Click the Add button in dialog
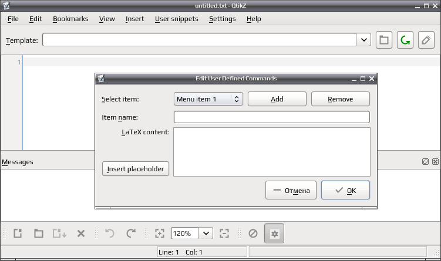The height and width of the screenshot is (261, 441). (x=277, y=99)
